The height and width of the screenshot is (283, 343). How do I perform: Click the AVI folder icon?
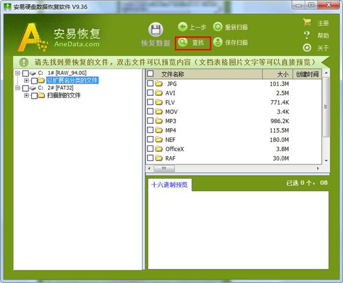159,93
